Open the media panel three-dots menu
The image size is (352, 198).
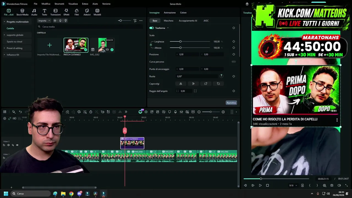click(x=141, y=21)
